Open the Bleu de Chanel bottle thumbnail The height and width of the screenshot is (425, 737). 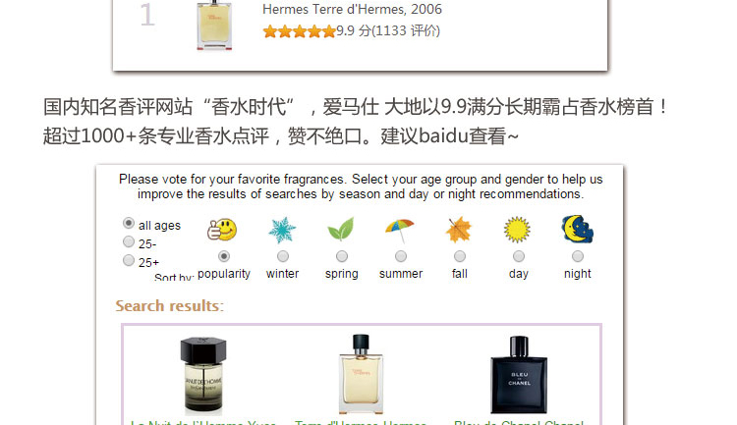point(519,375)
